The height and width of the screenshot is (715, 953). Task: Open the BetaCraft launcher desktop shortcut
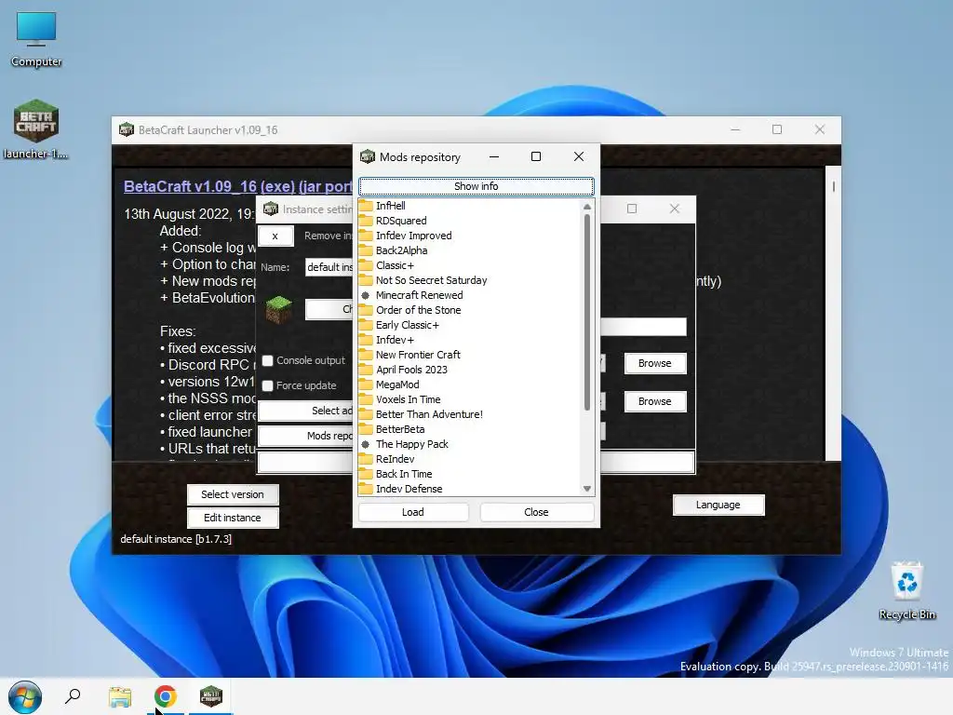pyautogui.click(x=36, y=128)
